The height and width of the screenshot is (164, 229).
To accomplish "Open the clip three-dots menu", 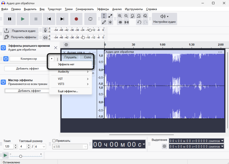I will tap(220, 52).
